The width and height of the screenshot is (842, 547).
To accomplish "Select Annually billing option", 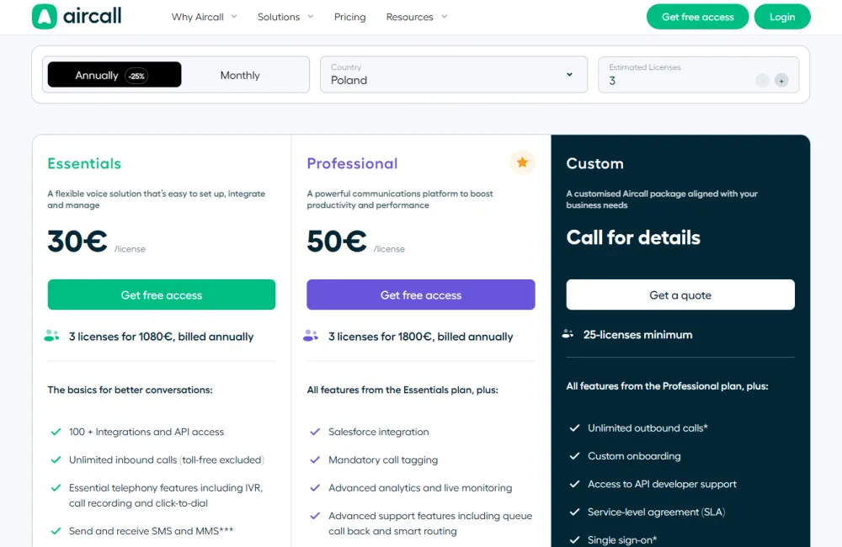I will click(x=114, y=75).
